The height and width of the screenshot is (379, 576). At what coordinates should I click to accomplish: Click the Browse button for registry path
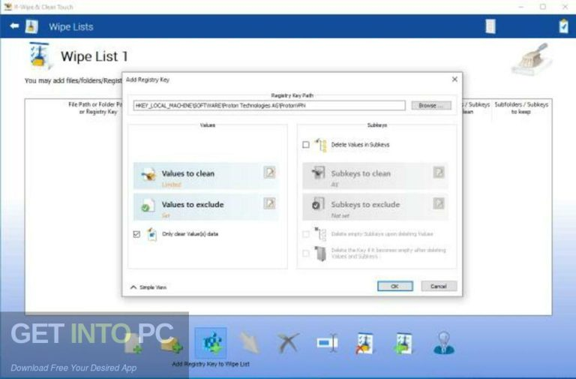[430, 106]
